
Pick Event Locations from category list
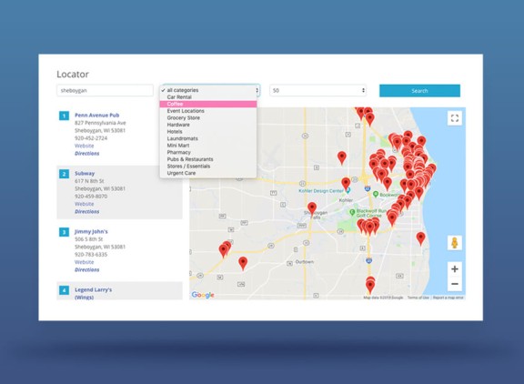point(208,111)
